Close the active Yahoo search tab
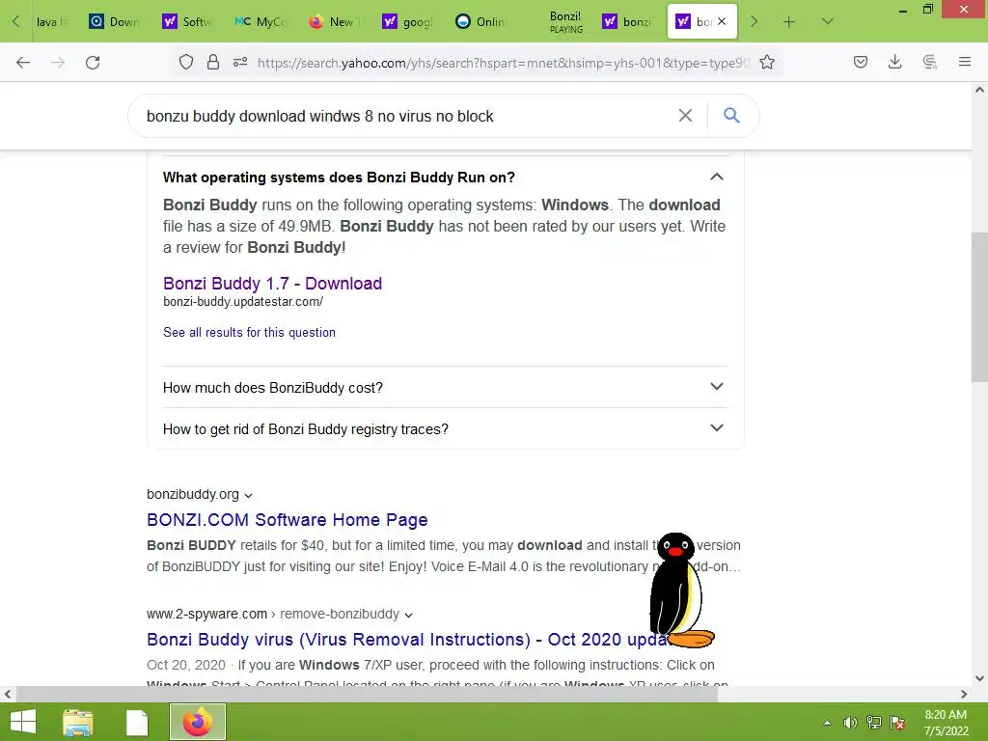This screenshot has height=741, width=988. 722,21
